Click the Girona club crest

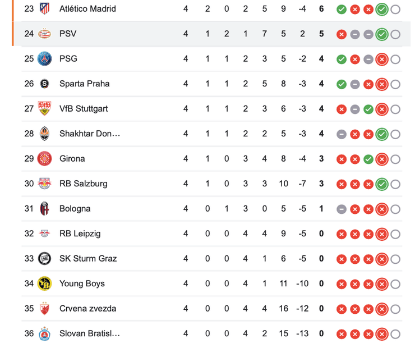pyautogui.click(x=44, y=159)
